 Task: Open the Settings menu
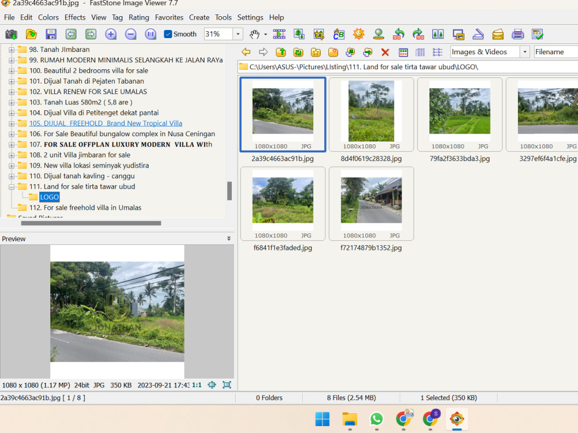pyautogui.click(x=250, y=17)
